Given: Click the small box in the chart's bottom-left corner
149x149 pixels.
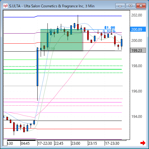Looking at the screenshot, I should click(5, 143).
